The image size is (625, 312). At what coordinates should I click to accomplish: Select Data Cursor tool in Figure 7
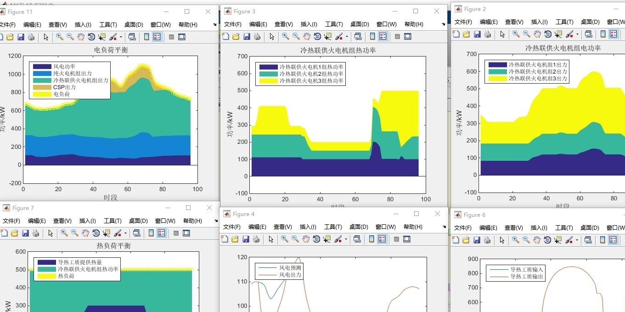pyautogui.click(x=107, y=233)
